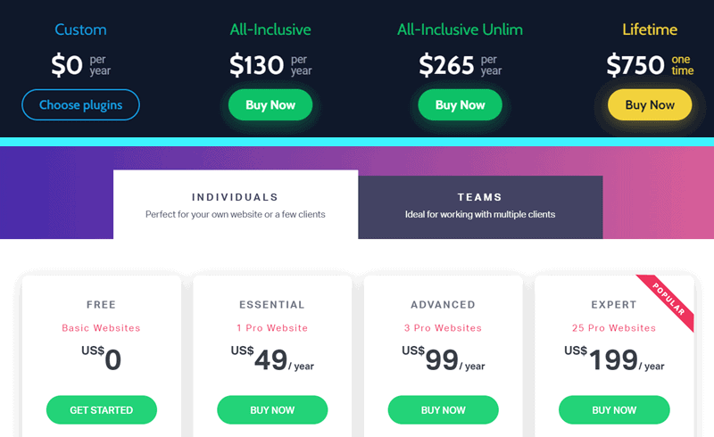Select the Lifetime plan title
Viewport: 714px width, 437px height.
pos(650,29)
